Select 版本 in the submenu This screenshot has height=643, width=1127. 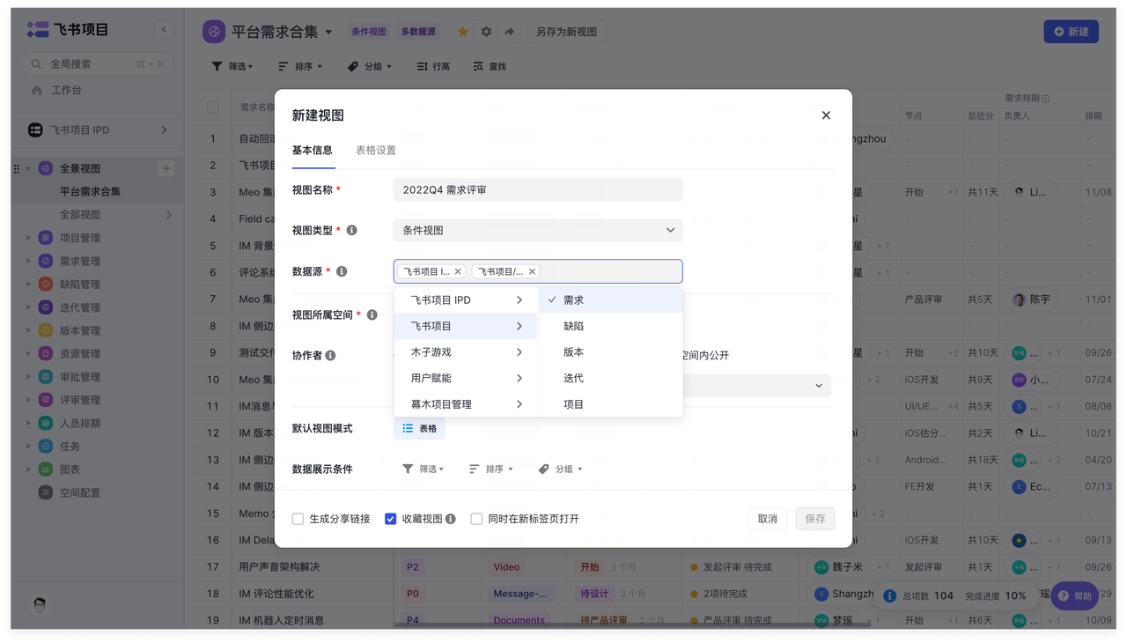click(610, 352)
